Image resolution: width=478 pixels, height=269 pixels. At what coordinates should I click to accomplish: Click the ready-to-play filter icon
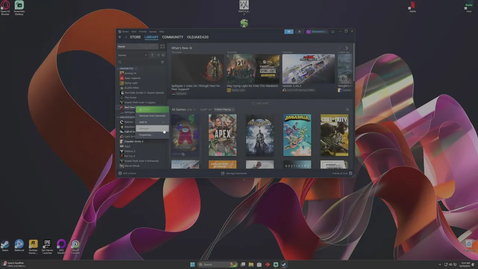[163, 55]
